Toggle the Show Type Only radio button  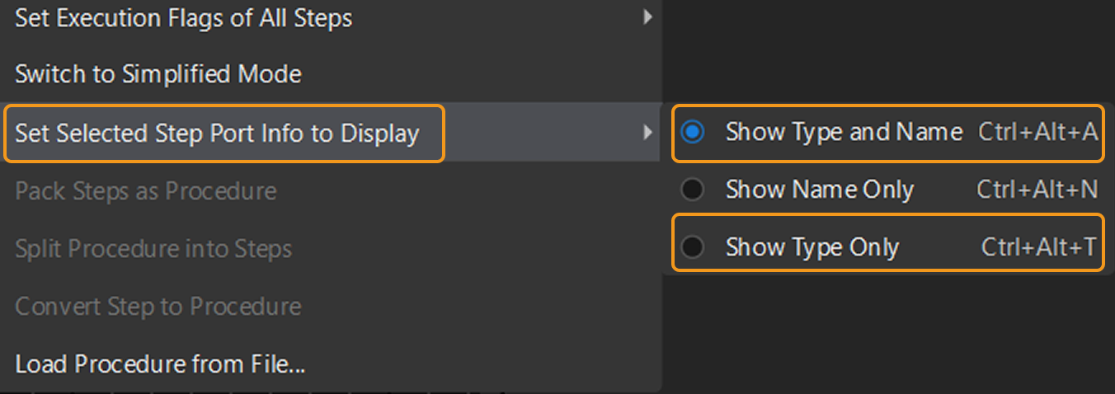tap(693, 247)
